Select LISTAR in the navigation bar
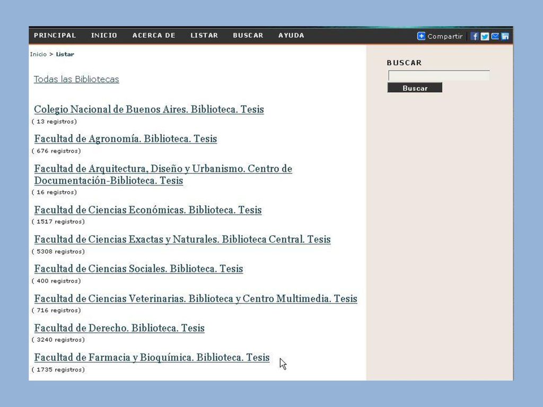Screen dimensions: 543x407 click(204, 36)
